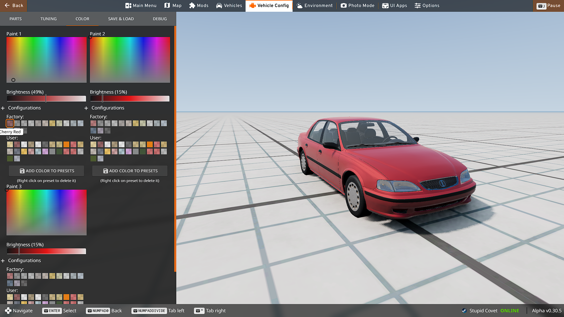This screenshot has height=317, width=564.
Task: Click the Options sliders icon
Action: point(418,6)
